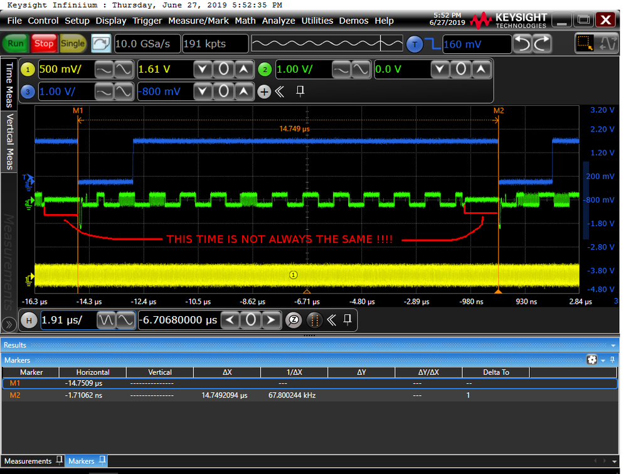The image size is (626, 474).
Task: Move channel 1 offset up arrow
Action: pos(244,70)
